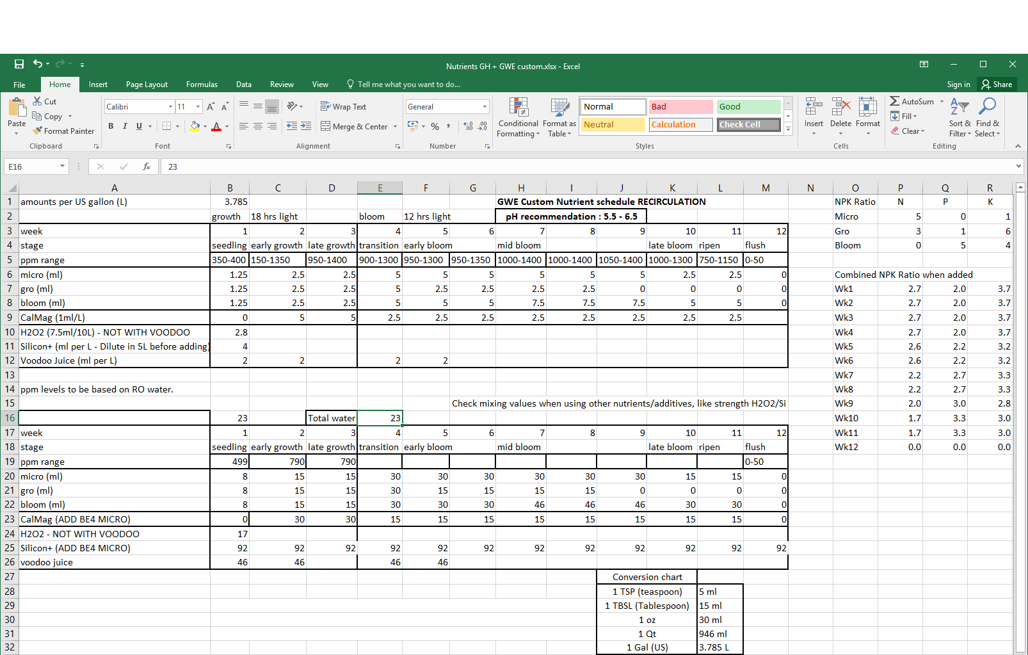Click the Sign in link

tap(958, 85)
